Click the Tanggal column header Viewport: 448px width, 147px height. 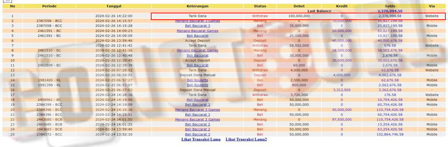coord(113,6)
